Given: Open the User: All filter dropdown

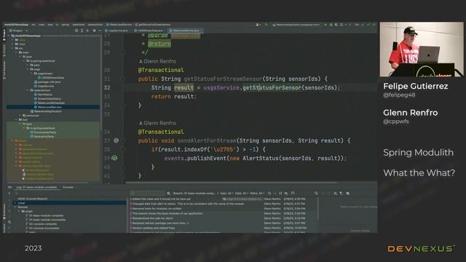Looking at the screenshot, I should tap(226, 194).
